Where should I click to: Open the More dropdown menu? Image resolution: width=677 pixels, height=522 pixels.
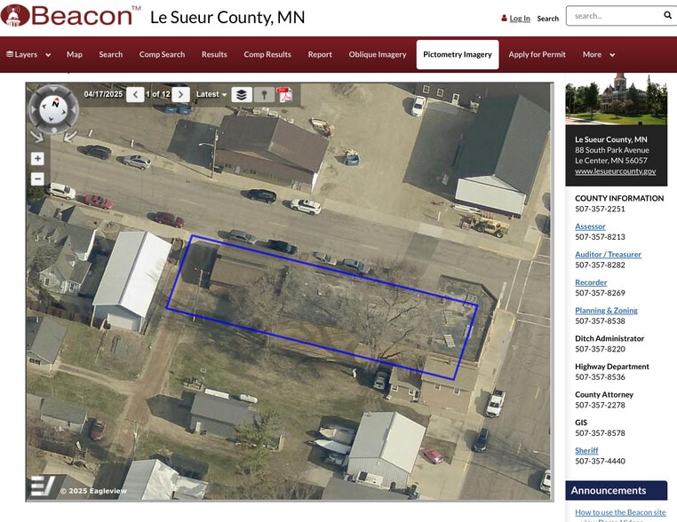click(599, 54)
